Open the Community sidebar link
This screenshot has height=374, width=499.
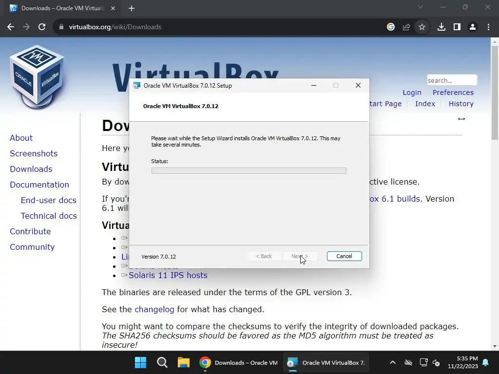(x=32, y=247)
